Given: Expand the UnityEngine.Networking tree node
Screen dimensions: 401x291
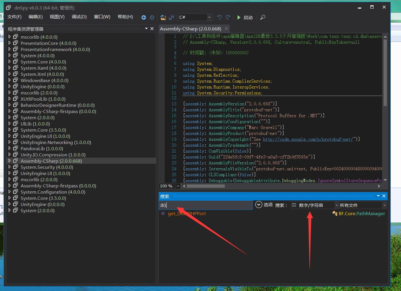Looking at the screenshot, I should 9,142.
